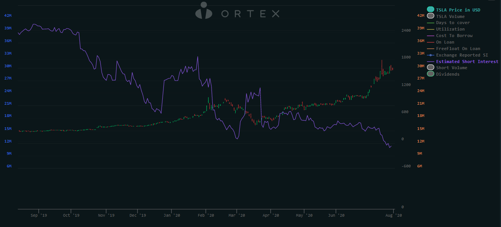
Task: Enable the Cost To Borrow line
Action: [454, 36]
